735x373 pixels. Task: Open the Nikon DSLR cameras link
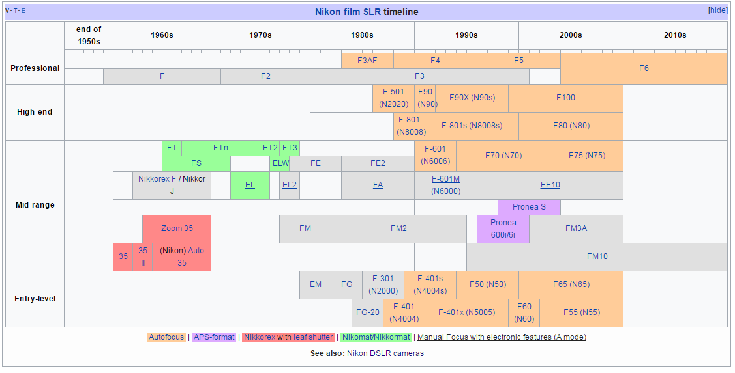(385, 353)
